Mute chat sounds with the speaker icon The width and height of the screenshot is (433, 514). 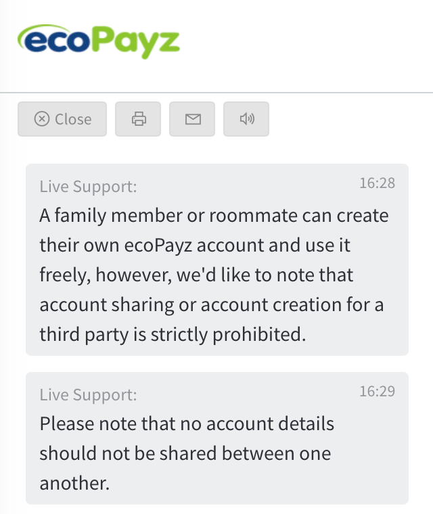click(x=246, y=118)
